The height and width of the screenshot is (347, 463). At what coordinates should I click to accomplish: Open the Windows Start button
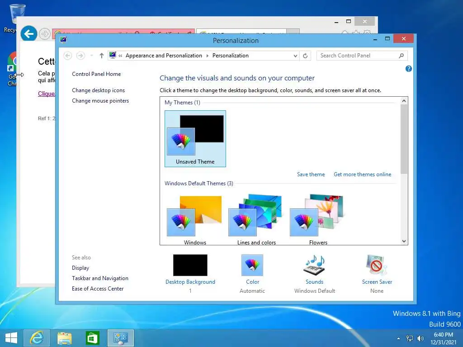point(11,338)
